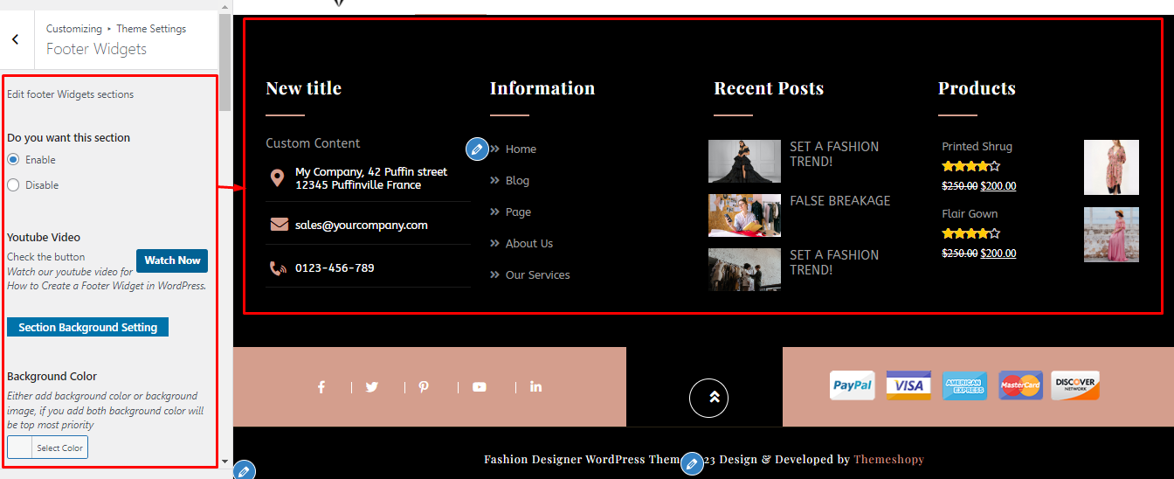The image size is (1174, 479).
Task: Click the Pinterest icon in footer
Action: point(424,387)
